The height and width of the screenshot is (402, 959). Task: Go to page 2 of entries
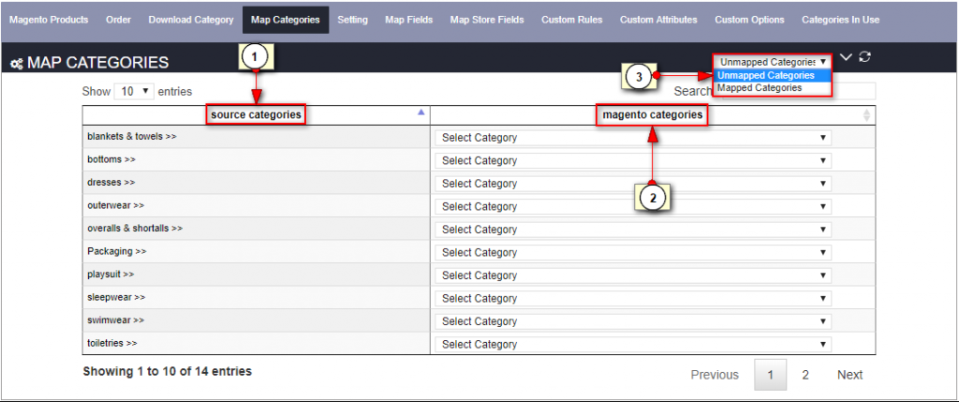805,375
